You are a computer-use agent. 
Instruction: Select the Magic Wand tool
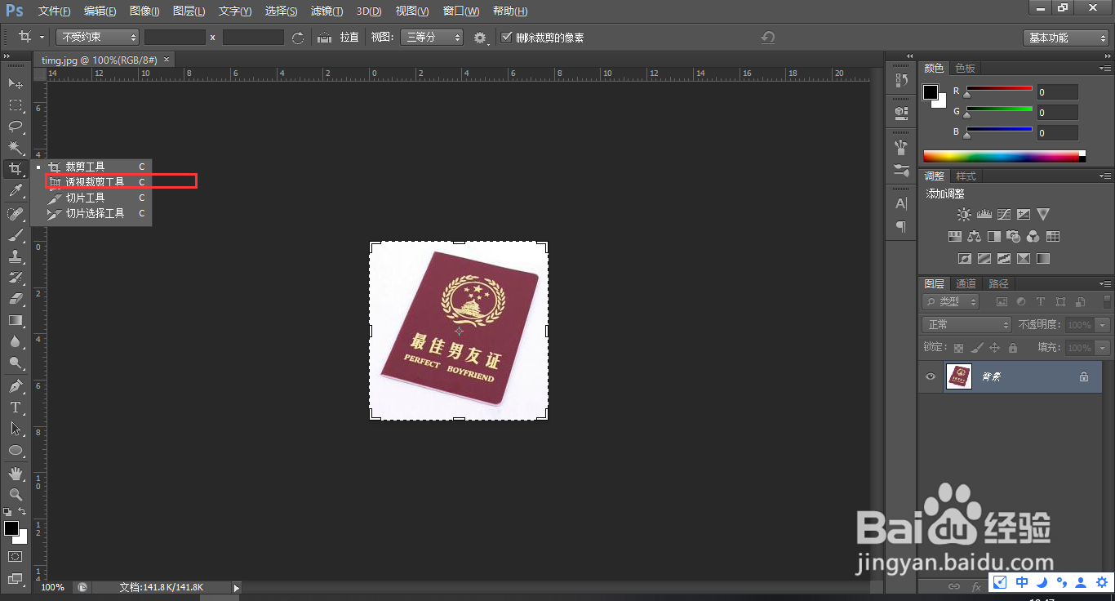pos(15,148)
